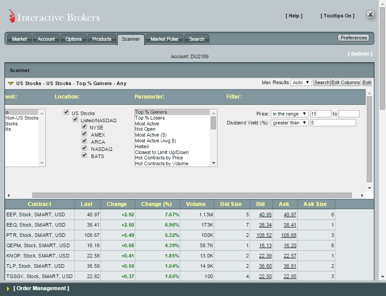Select Top % Losers parameter
386x296 pixels.
click(172, 118)
